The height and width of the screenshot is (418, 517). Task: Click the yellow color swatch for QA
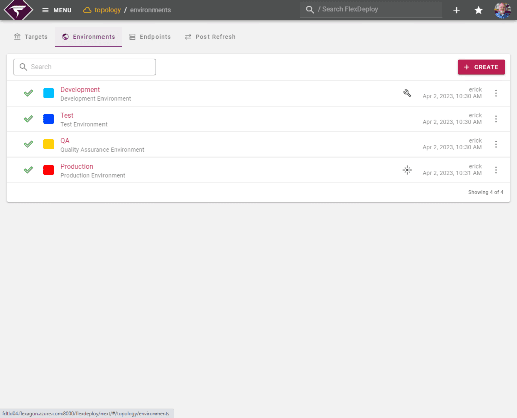coord(48,144)
